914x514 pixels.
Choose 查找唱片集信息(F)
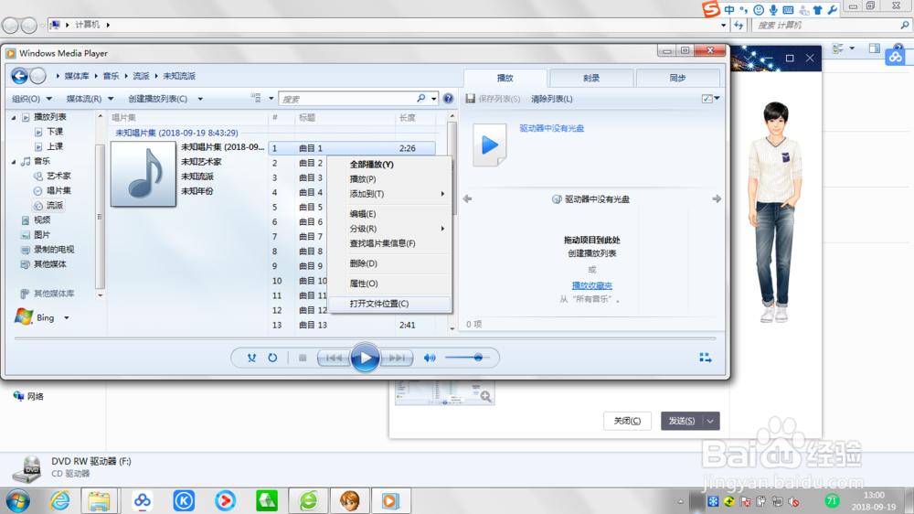[389, 243]
